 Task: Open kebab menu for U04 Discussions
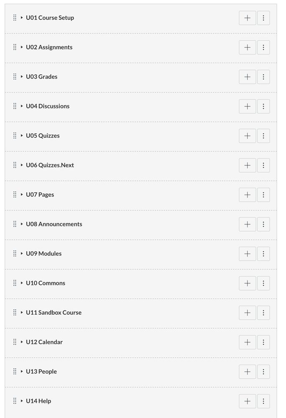[263, 106]
